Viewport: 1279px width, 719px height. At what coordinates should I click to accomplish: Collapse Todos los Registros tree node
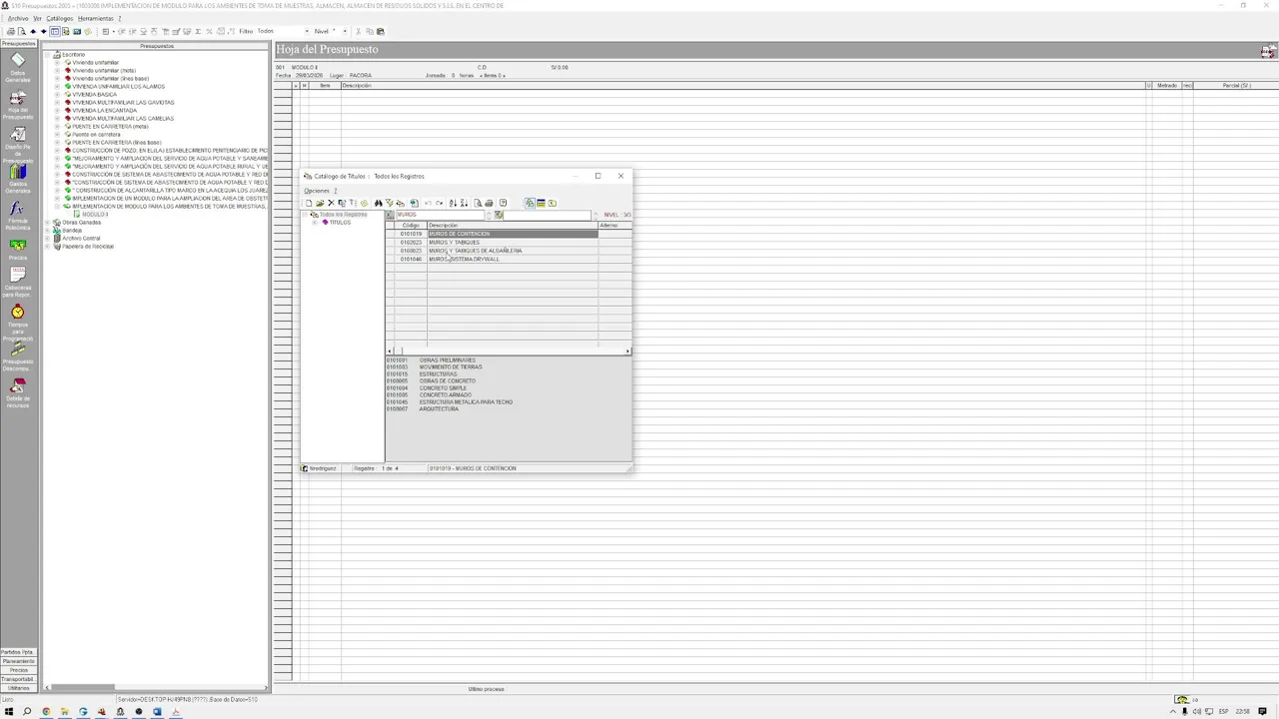point(306,215)
